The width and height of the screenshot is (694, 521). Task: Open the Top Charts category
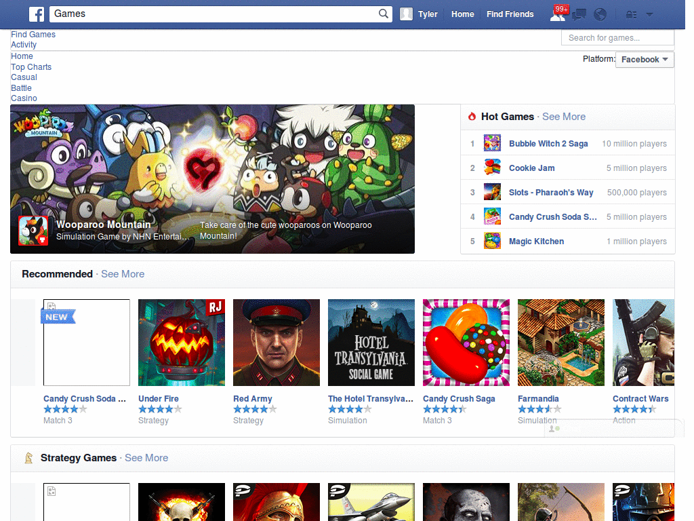[x=31, y=67]
